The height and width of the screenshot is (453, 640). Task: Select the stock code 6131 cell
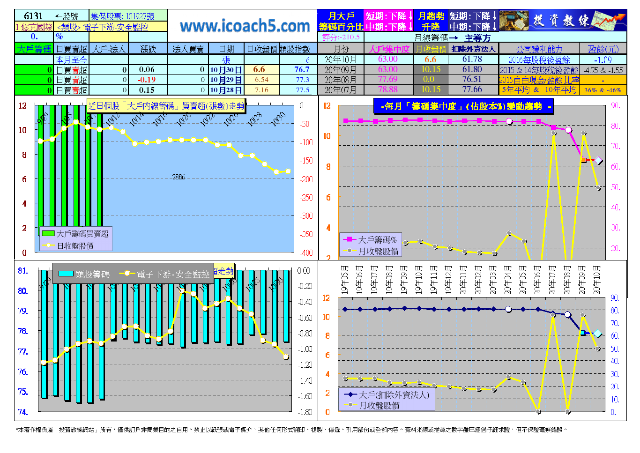[x=34, y=16]
